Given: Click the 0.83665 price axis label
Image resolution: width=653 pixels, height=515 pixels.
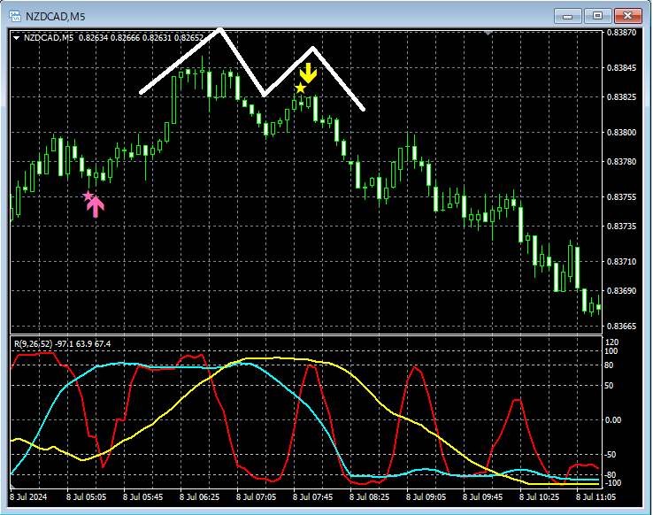Looking at the screenshot, I should coord(622,327).
